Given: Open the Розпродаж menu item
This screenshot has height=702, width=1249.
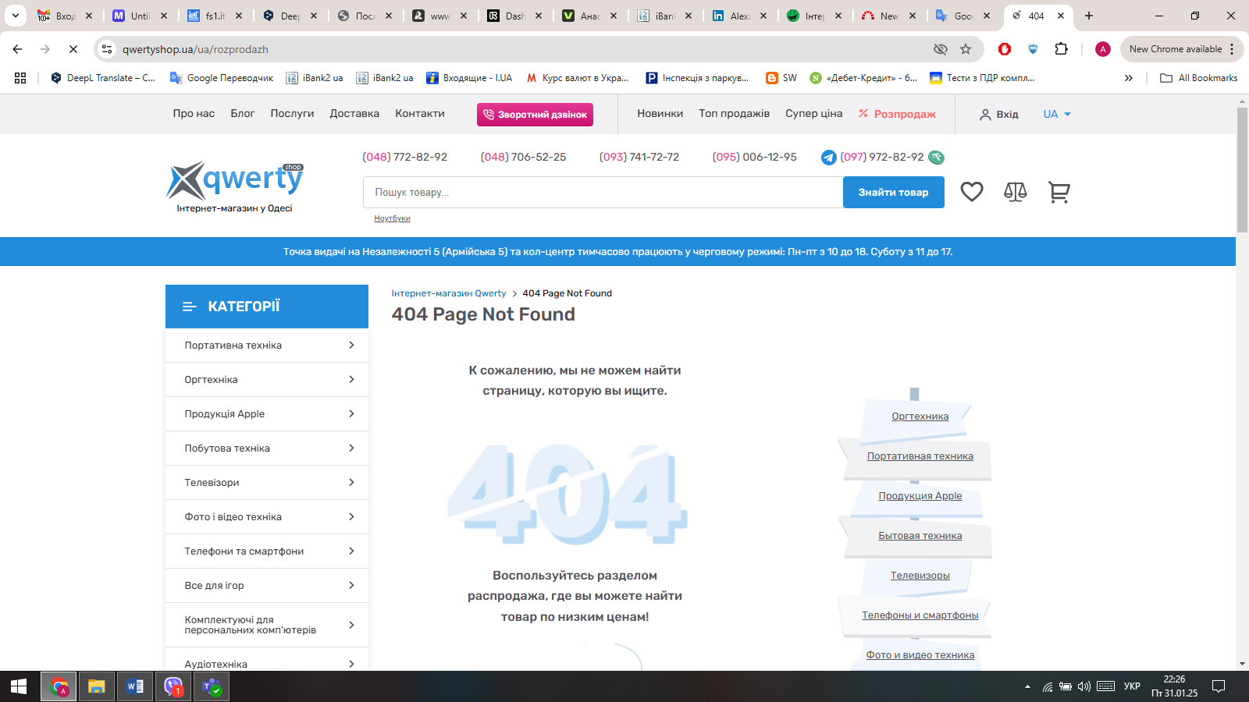Looking at the screenshot, I should click(x=897, y=114).
